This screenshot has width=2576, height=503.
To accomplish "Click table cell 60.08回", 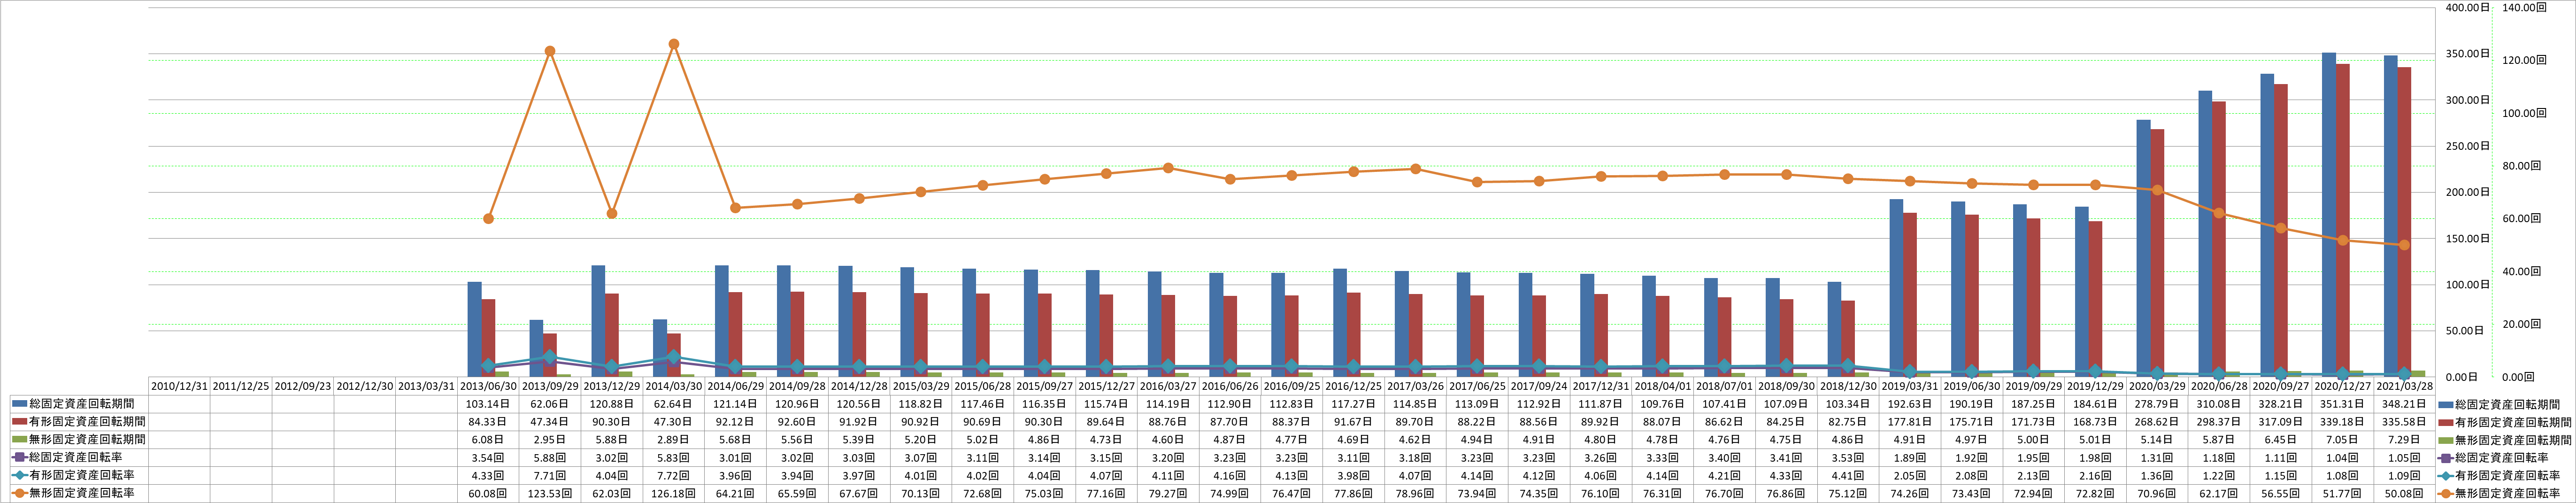I will 488,494.
